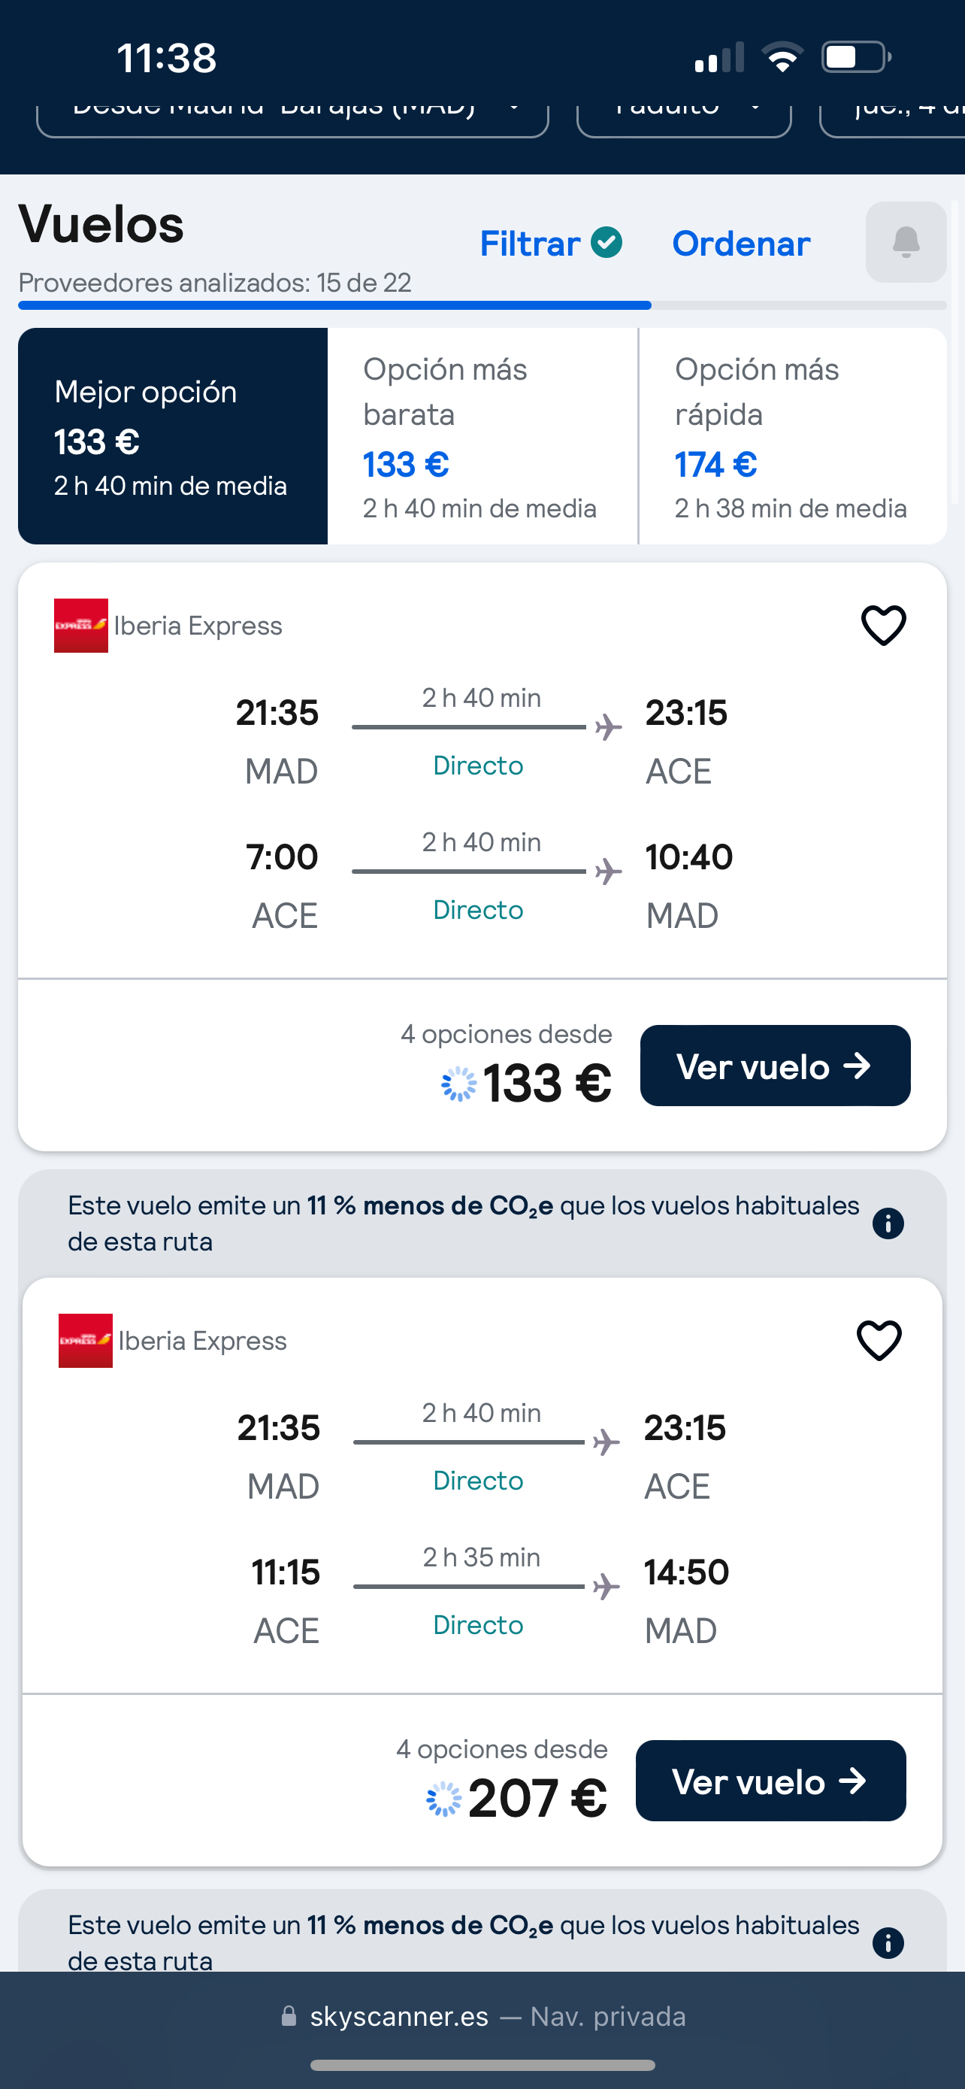Open the Ordenar sorting options
The width and height of the screenshot is (965, 2089).
coord(740,244)
